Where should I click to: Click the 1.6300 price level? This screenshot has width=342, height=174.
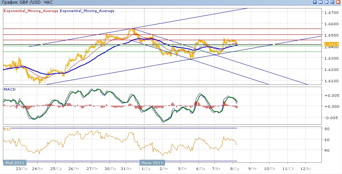332,58
